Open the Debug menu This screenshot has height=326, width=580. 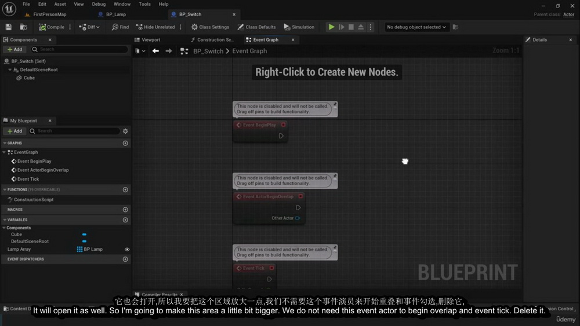pos(99,4)
